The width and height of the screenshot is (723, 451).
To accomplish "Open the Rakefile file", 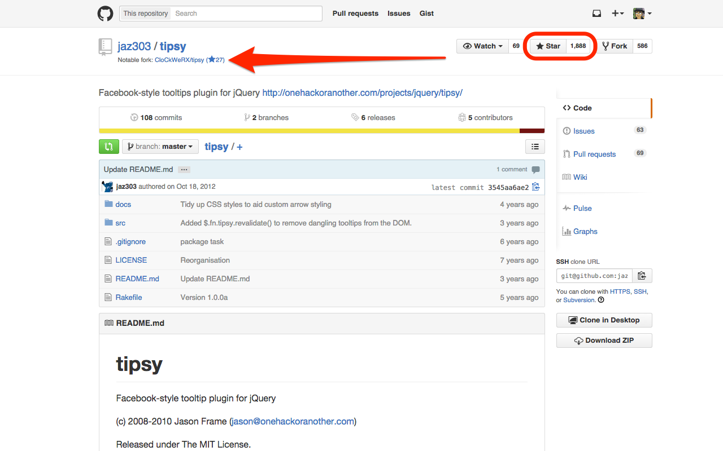I will coord(129,298).
